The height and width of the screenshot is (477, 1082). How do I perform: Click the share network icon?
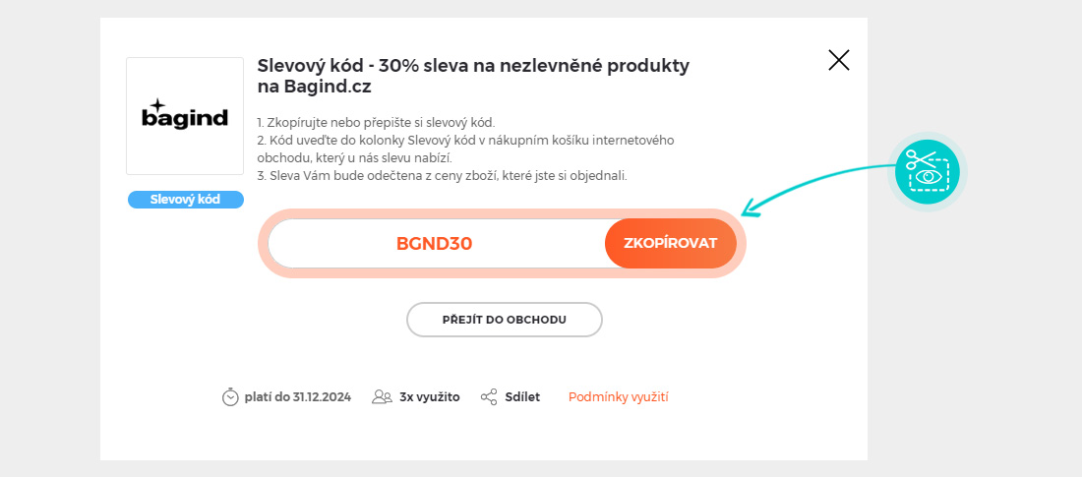point(489,397)
